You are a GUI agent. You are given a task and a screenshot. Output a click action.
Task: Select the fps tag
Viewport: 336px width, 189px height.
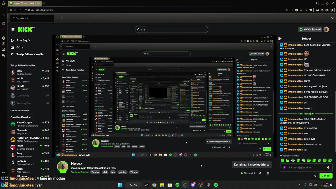(x=113, y=172)
